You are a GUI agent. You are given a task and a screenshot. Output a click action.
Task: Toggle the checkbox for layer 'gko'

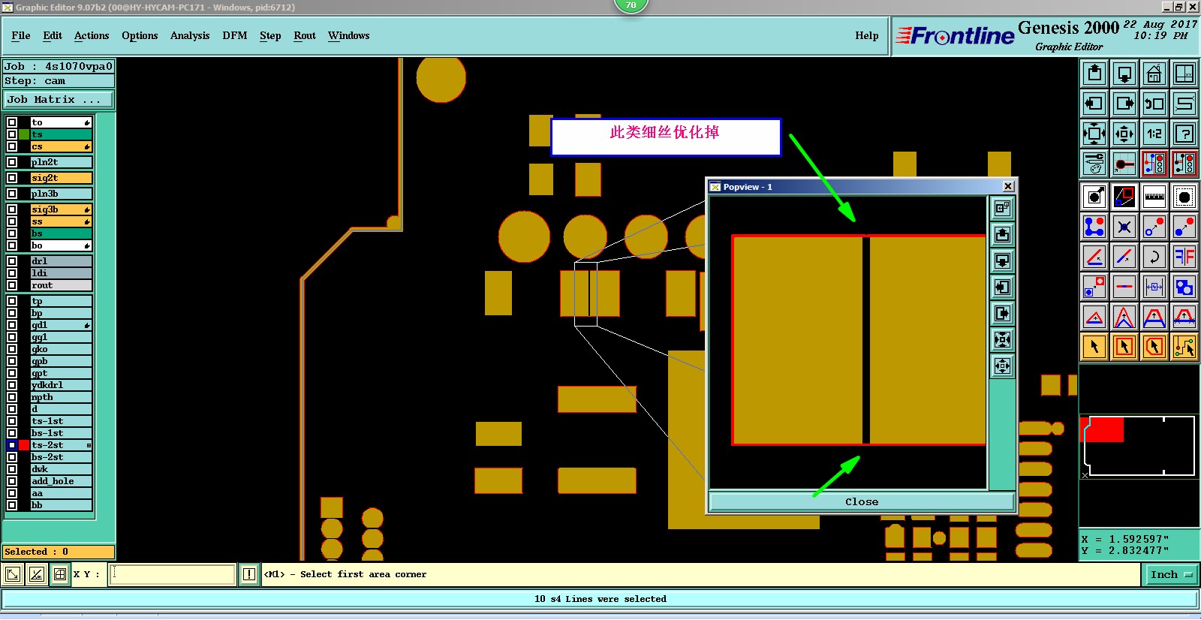tap(12, 349)
